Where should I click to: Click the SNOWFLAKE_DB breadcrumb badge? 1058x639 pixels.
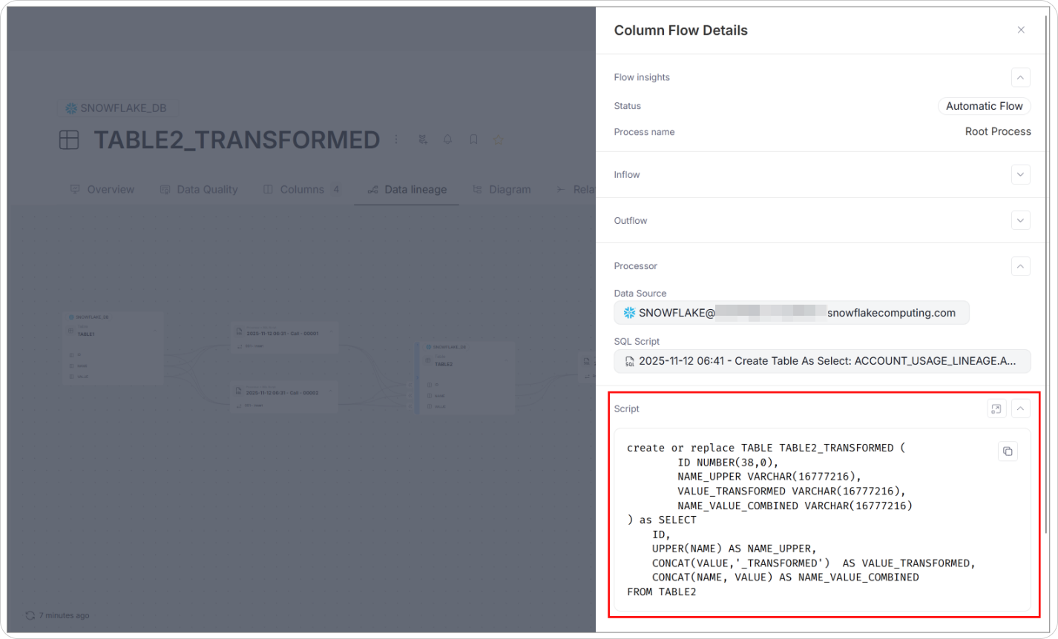(117, 108)
